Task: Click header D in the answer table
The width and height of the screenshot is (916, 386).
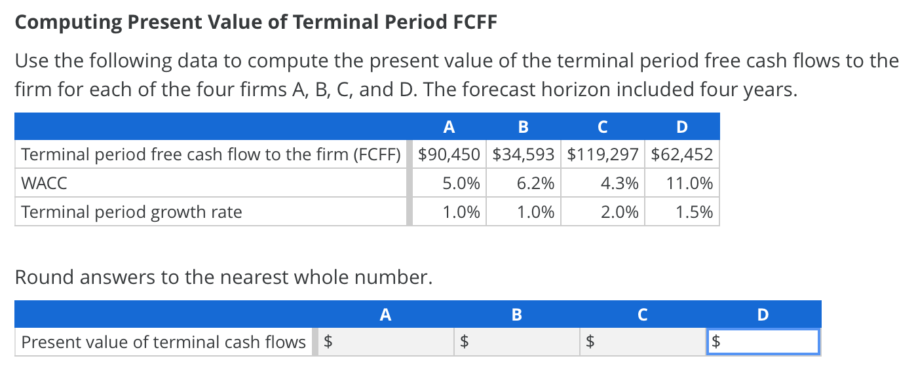Action: coord(762,315)
